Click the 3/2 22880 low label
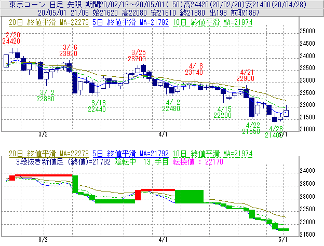The height and width of the screenshot is (246, 324). 46,95
